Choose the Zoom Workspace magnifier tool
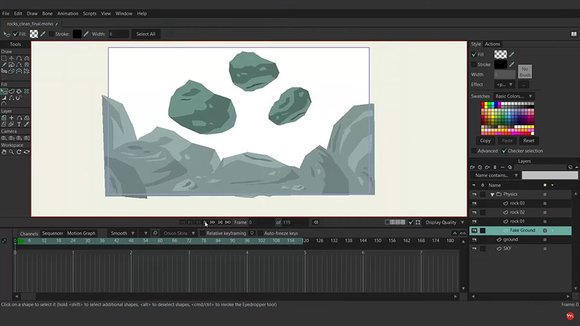This screenshot has width=580, height=326. click(x=12, y=152)
